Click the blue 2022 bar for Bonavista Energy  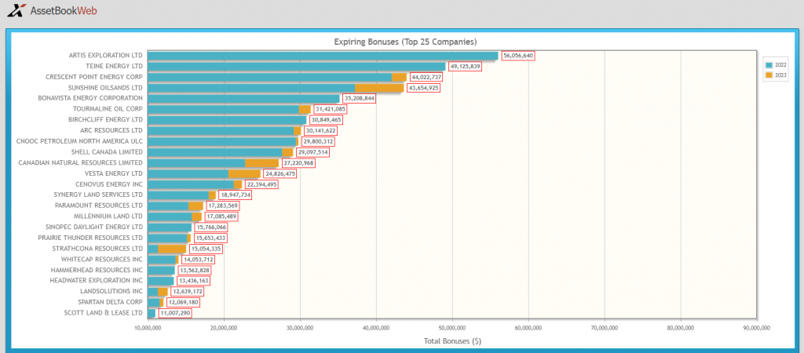243,98
